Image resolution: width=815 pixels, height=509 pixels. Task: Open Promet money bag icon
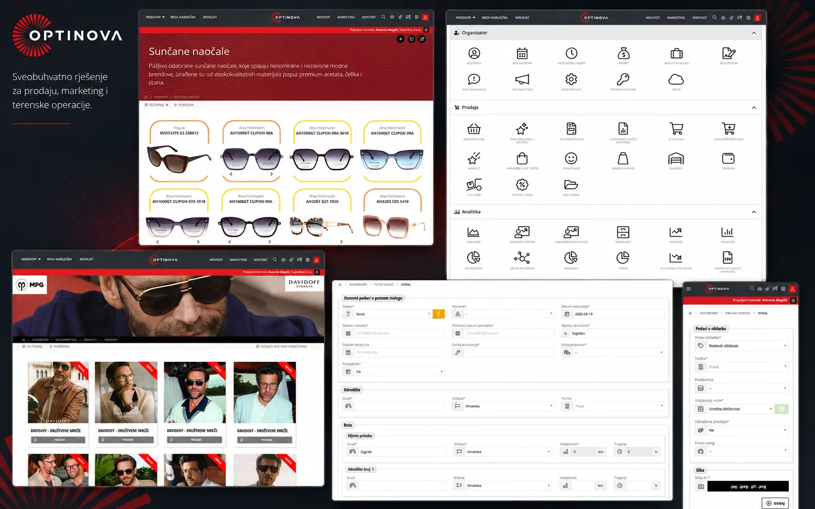(x=623, y=53)
